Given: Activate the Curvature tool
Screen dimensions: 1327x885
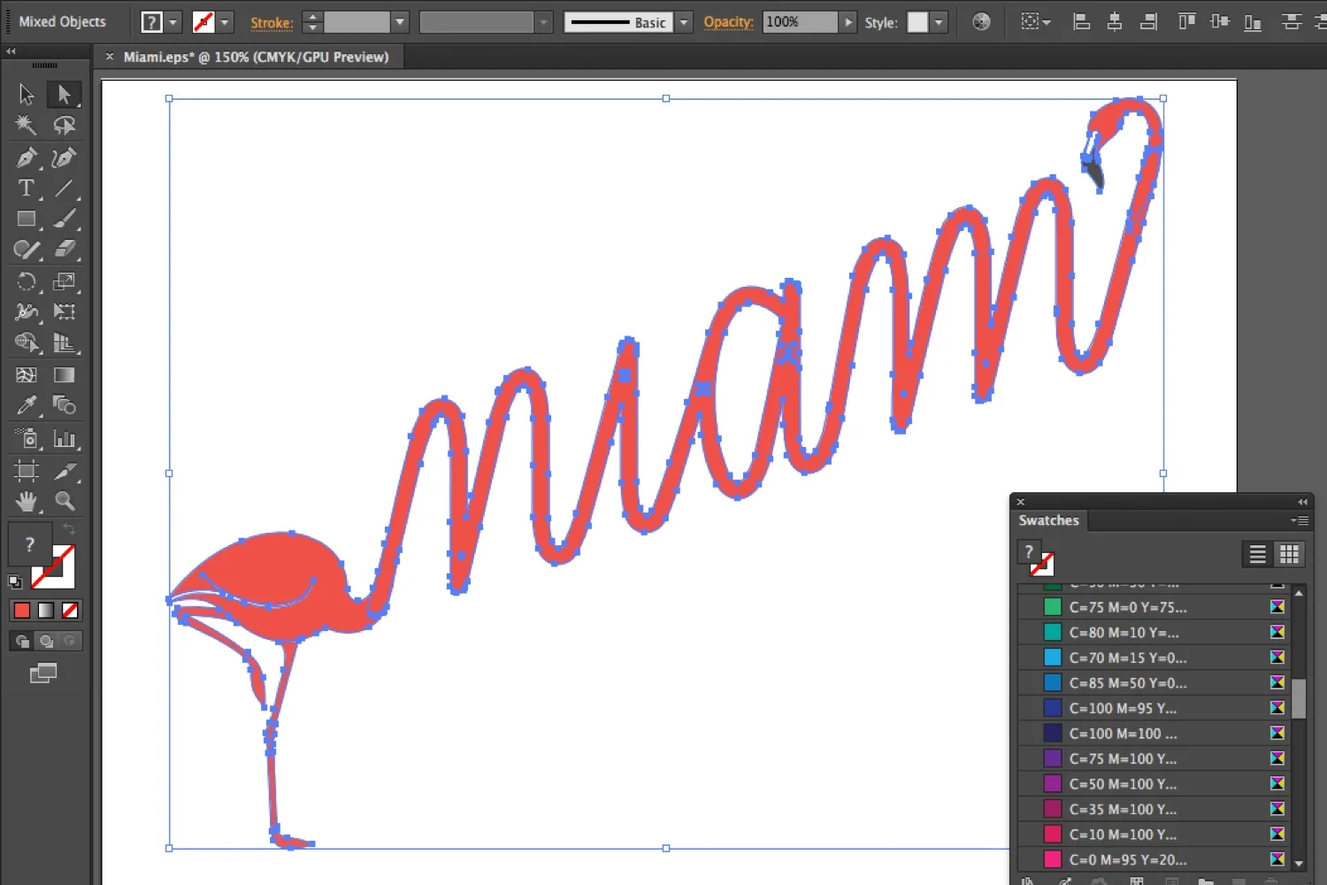Looking at the screenshot, I should 64,158.
